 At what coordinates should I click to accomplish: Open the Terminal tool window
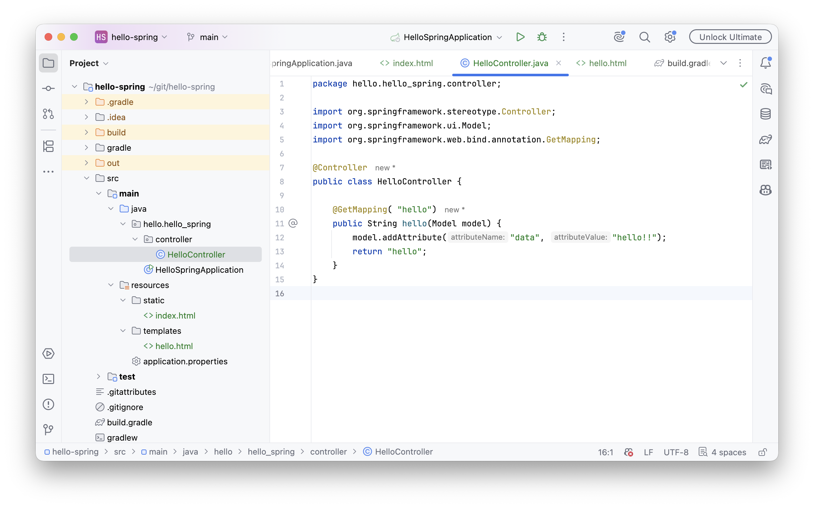[48, 379]
